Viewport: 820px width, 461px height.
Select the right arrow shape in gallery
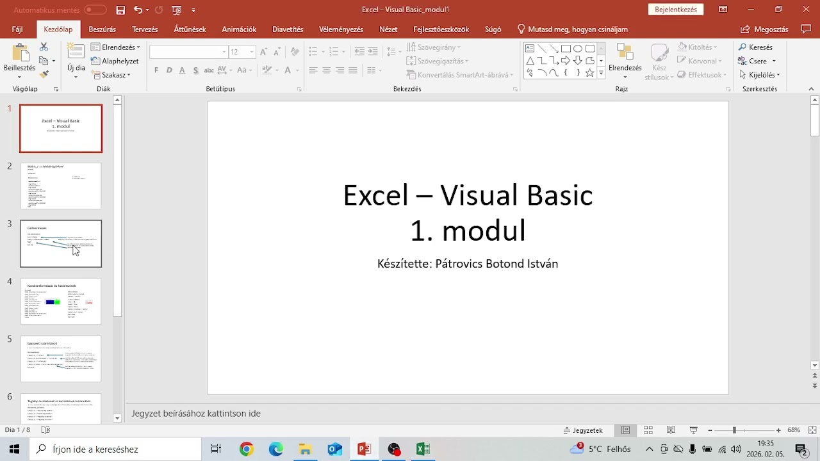[566, 61]
